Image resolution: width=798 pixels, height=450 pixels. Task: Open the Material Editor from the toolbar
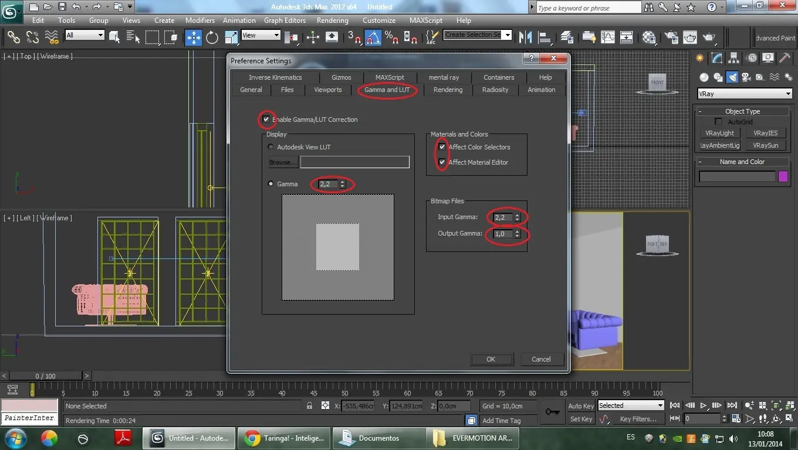(649, 37)
